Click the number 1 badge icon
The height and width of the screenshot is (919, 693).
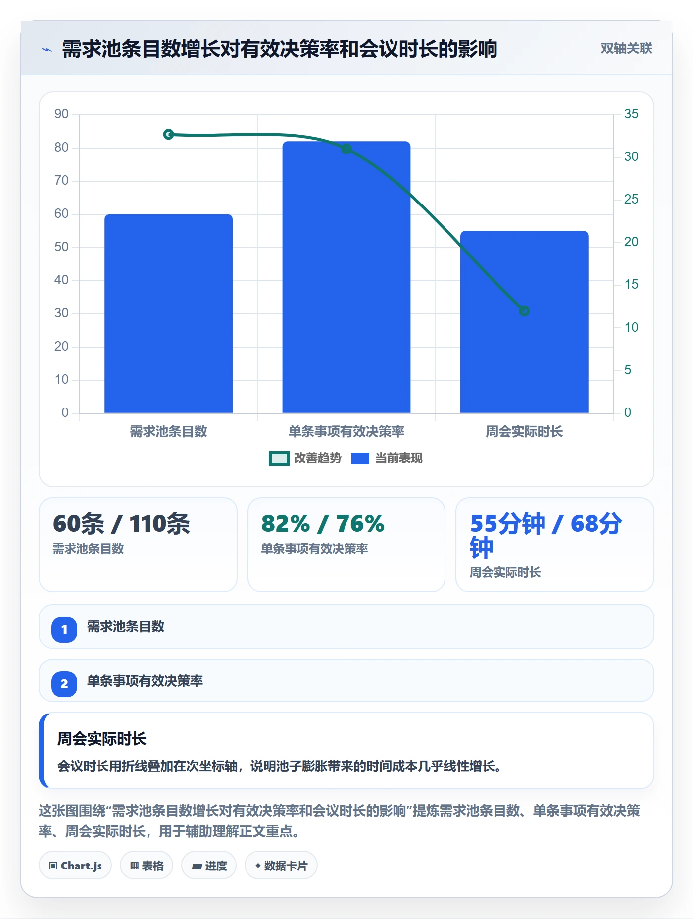tap(64, 630)
